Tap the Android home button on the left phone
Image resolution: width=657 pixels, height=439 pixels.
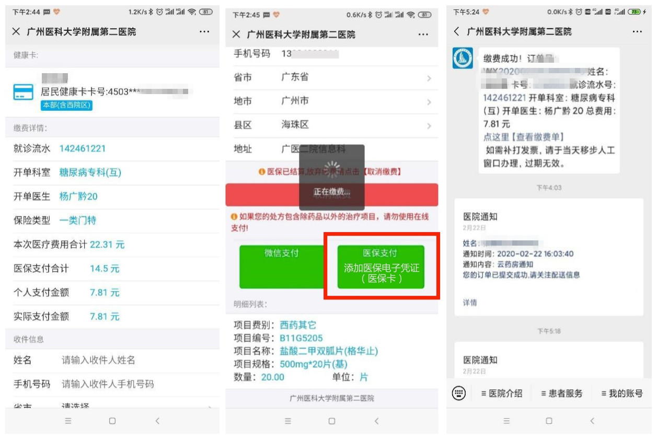112,421
